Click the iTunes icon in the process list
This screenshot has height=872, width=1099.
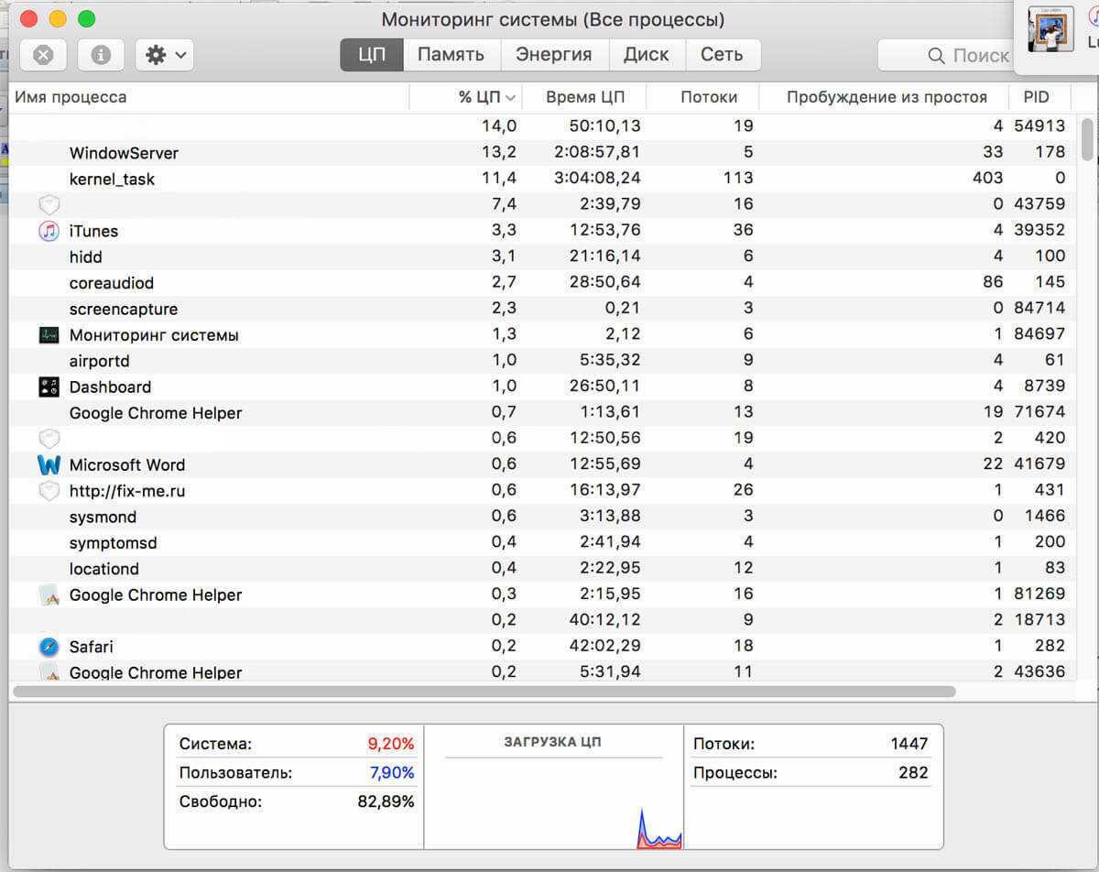tap(49, 231)
